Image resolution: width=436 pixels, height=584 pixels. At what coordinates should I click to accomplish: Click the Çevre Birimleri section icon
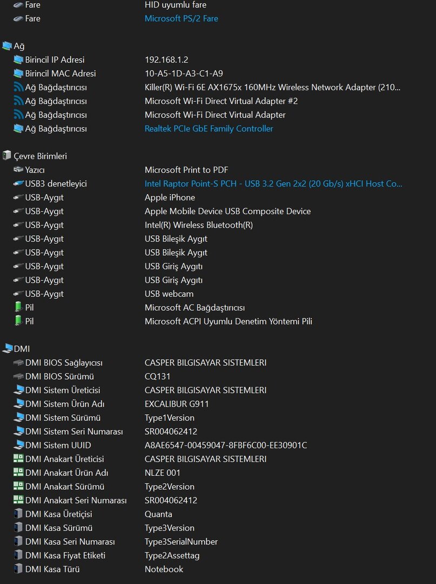coord(7,156)
